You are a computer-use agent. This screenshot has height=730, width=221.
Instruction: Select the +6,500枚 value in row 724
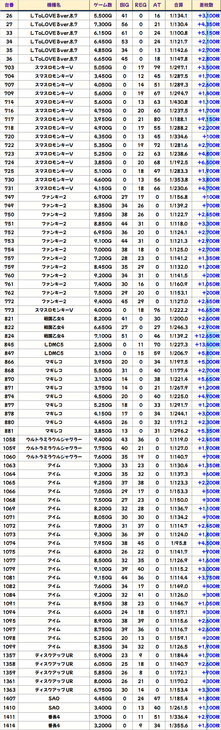(x=209, y=163)
